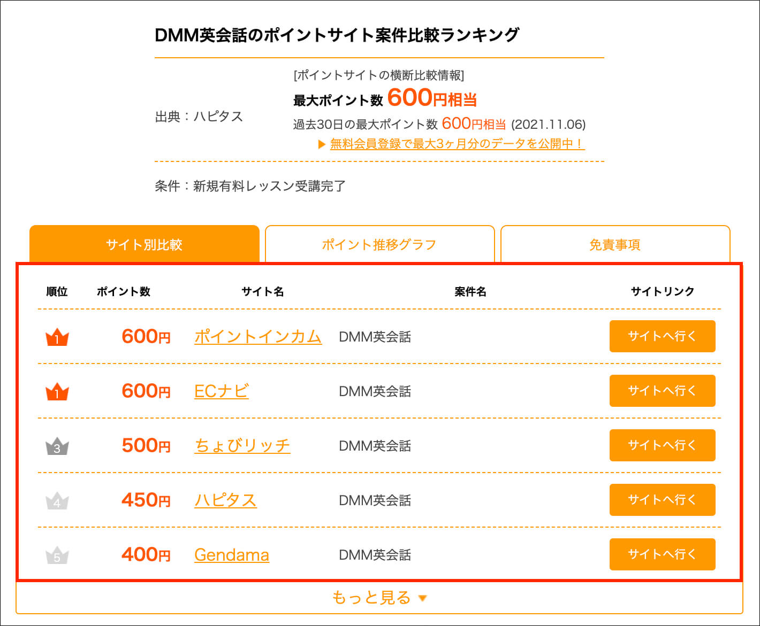
Task: Open the ちょびリッチ site link
Action: (242, 446)
